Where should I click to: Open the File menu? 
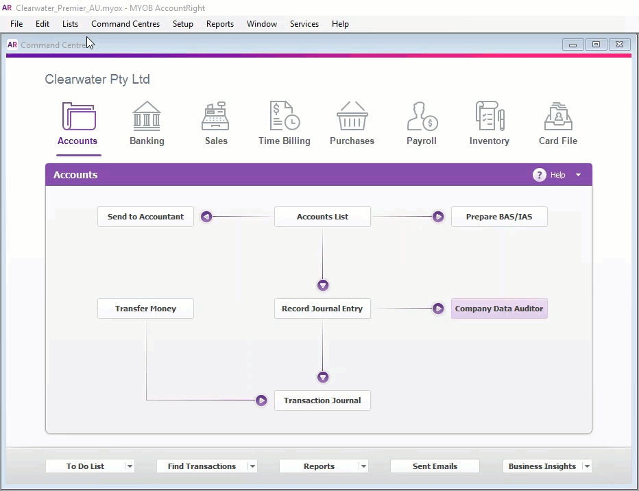[x=16, y=24]
